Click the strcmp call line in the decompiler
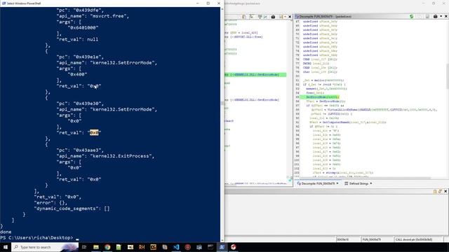The image size is (449, 252). (343, 173)
